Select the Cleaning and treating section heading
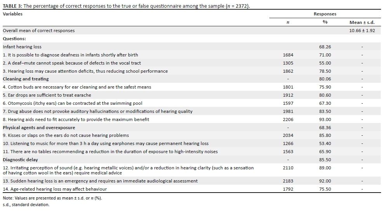The image size is (383, 215). [x=26, y=79]
